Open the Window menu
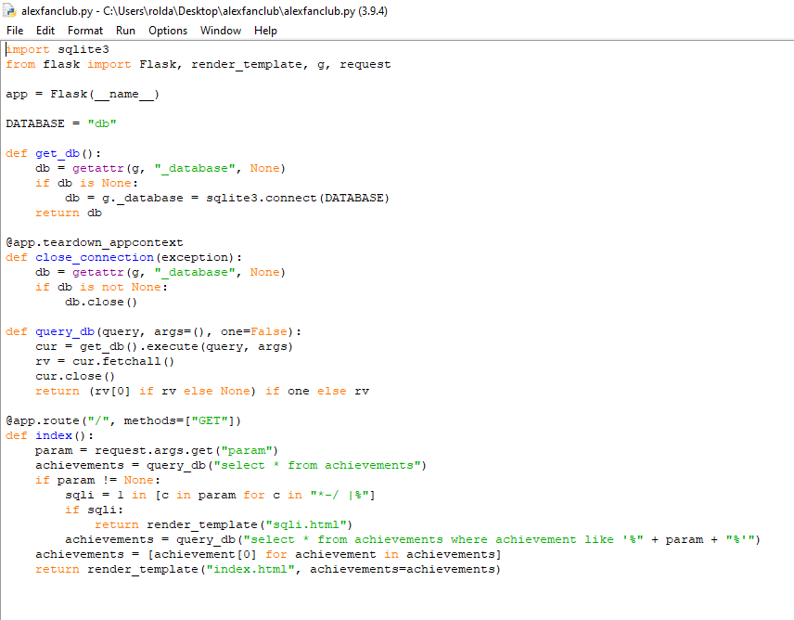794x620 pixels. click(221, 31)
